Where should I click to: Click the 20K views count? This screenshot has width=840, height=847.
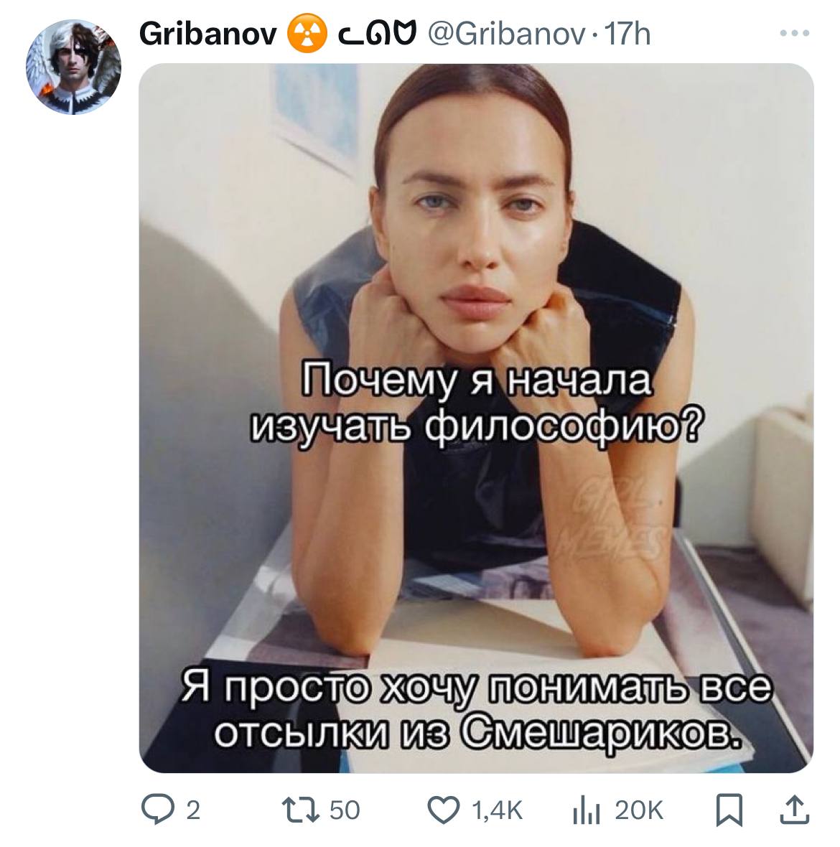[639, 810]
